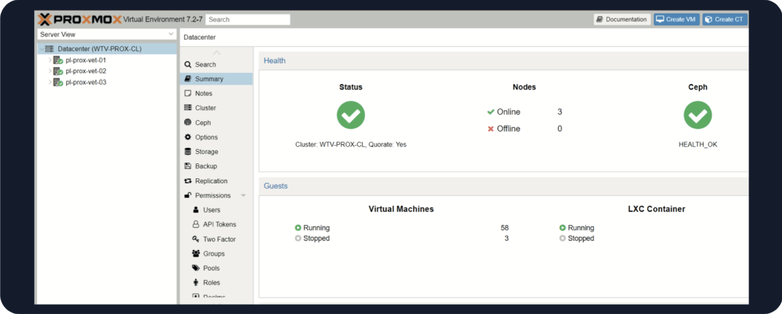Open the Pools menu item

[216, 268]
